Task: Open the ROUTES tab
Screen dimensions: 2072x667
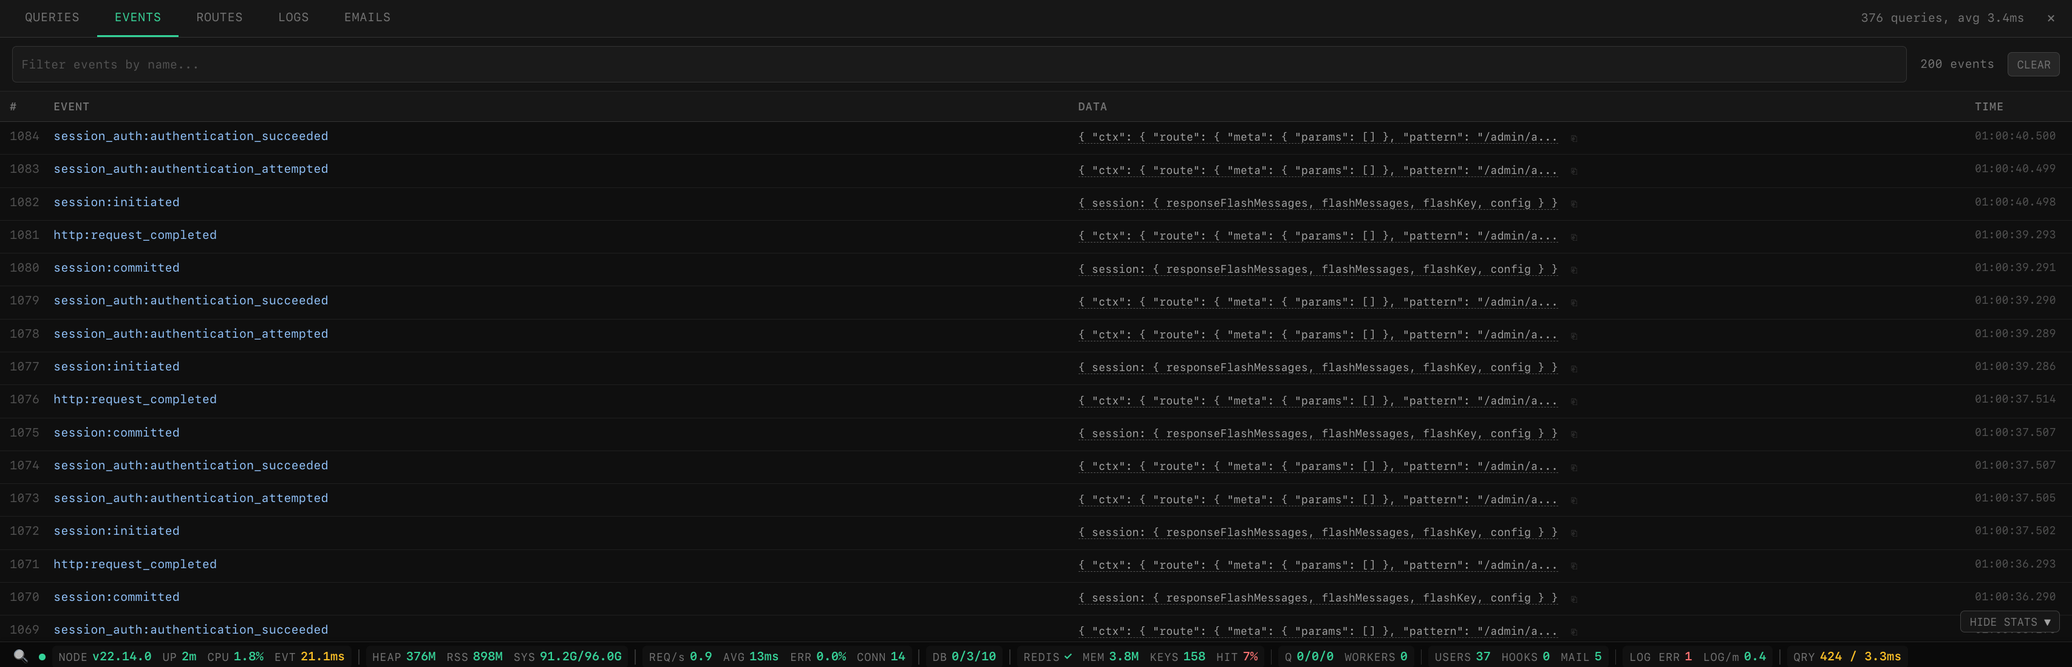Action: tap(219, 17)
